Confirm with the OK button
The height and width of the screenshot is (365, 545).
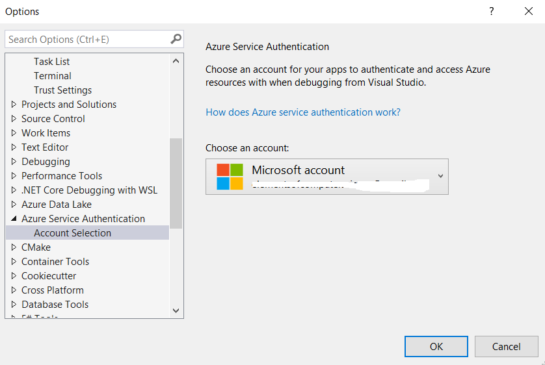coord(436,346)
